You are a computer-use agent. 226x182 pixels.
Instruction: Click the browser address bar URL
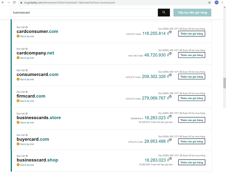[x=69, y=3]
